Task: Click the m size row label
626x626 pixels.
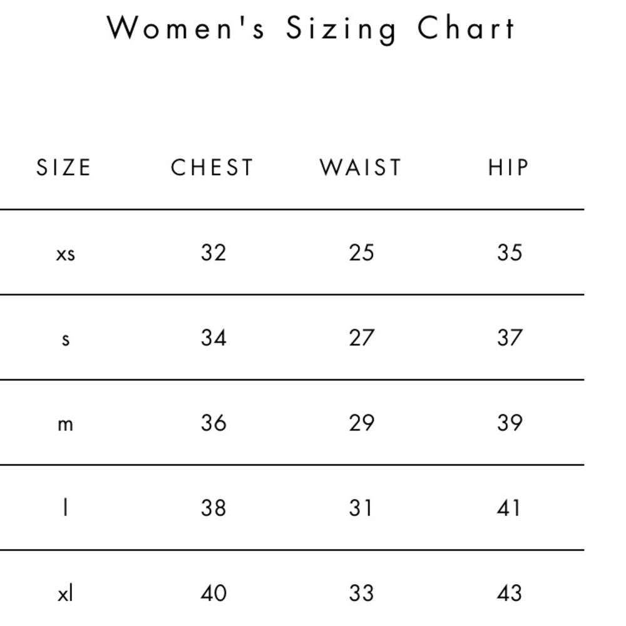Action: [66, 424]
